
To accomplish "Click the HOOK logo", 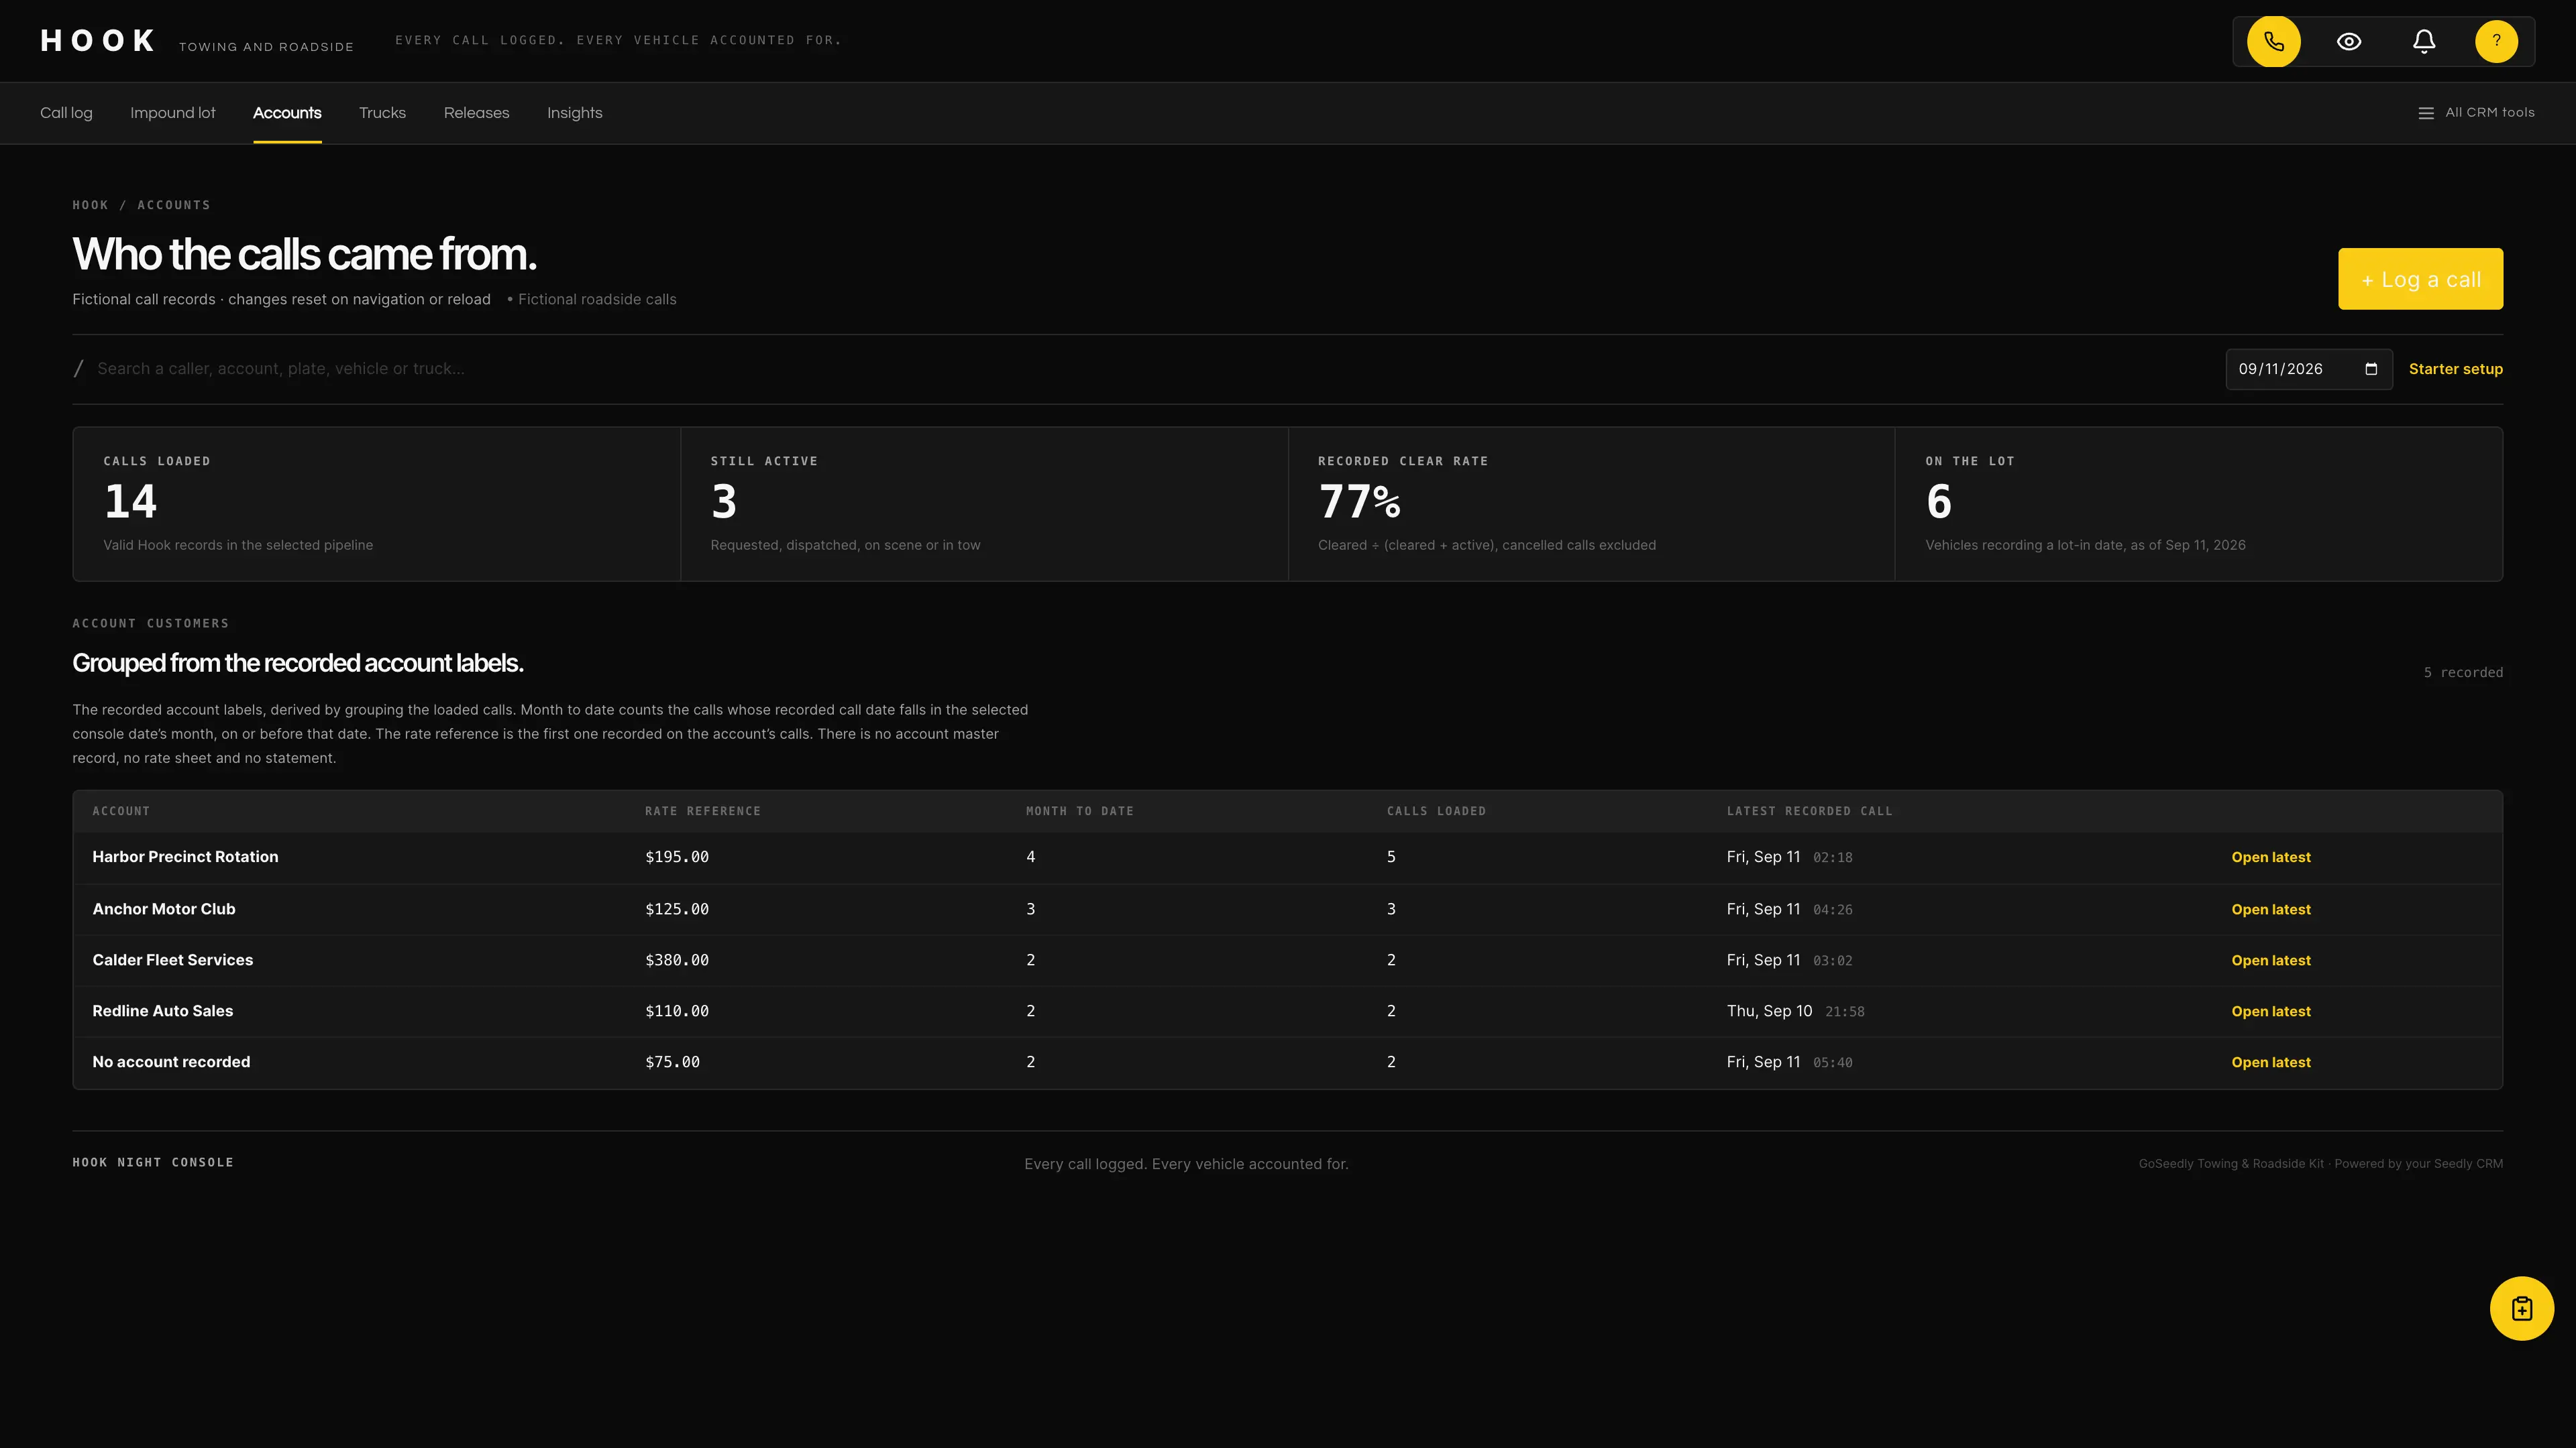I will click(x=98, y=41).
